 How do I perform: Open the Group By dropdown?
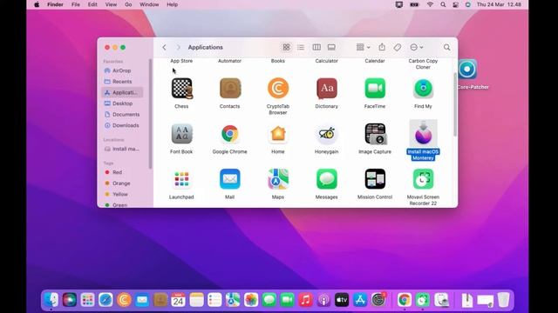tap(363, 47)
